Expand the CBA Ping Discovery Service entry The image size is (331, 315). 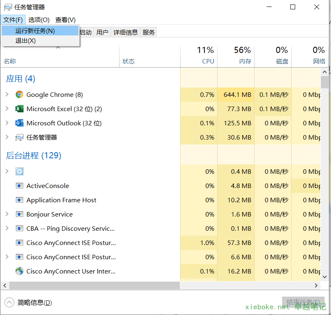pos(7,228)
